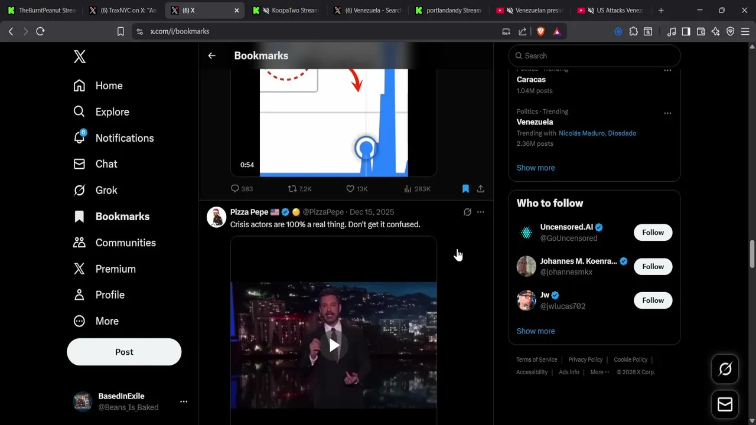This screenshot has height=425, width=756.
Task: Open floating Grok button
Action: [725, 370]
